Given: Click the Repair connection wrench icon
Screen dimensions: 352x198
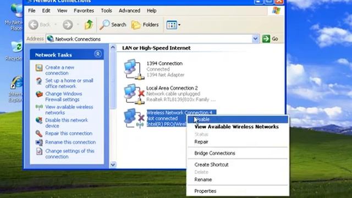Looking at the screenshot, I should [x=39, y=134].
